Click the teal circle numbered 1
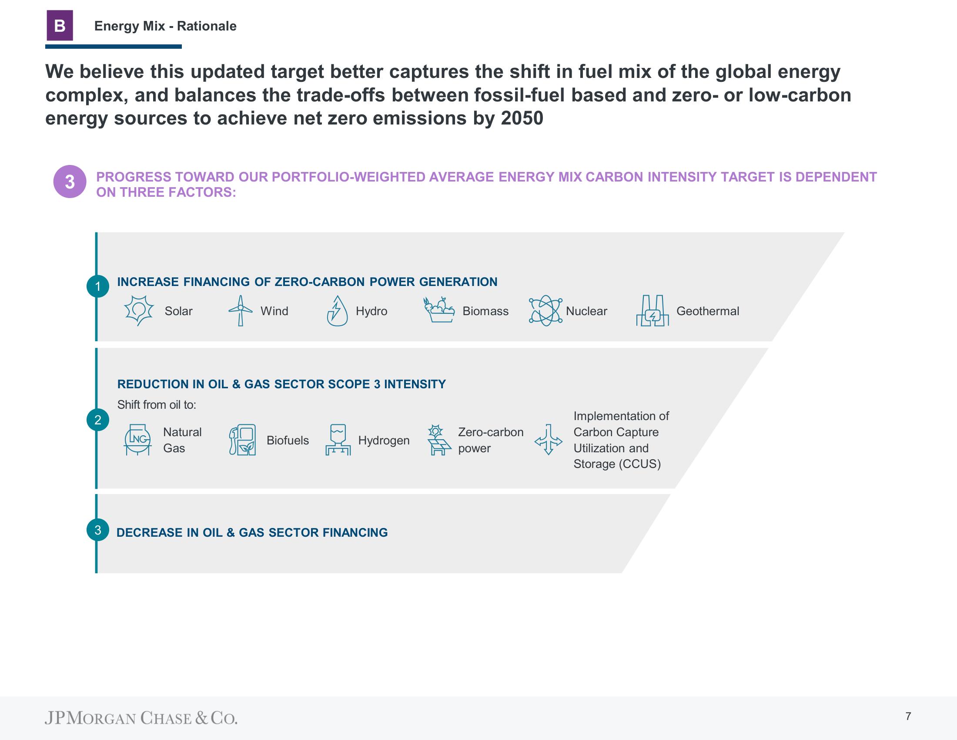The image size is (957, 740). coord(98,286)
